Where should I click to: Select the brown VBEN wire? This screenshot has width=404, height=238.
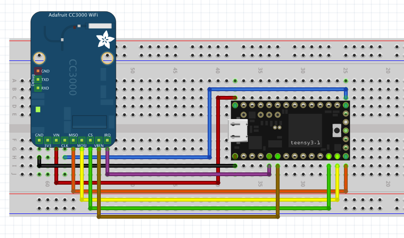[x=188, y=217]
